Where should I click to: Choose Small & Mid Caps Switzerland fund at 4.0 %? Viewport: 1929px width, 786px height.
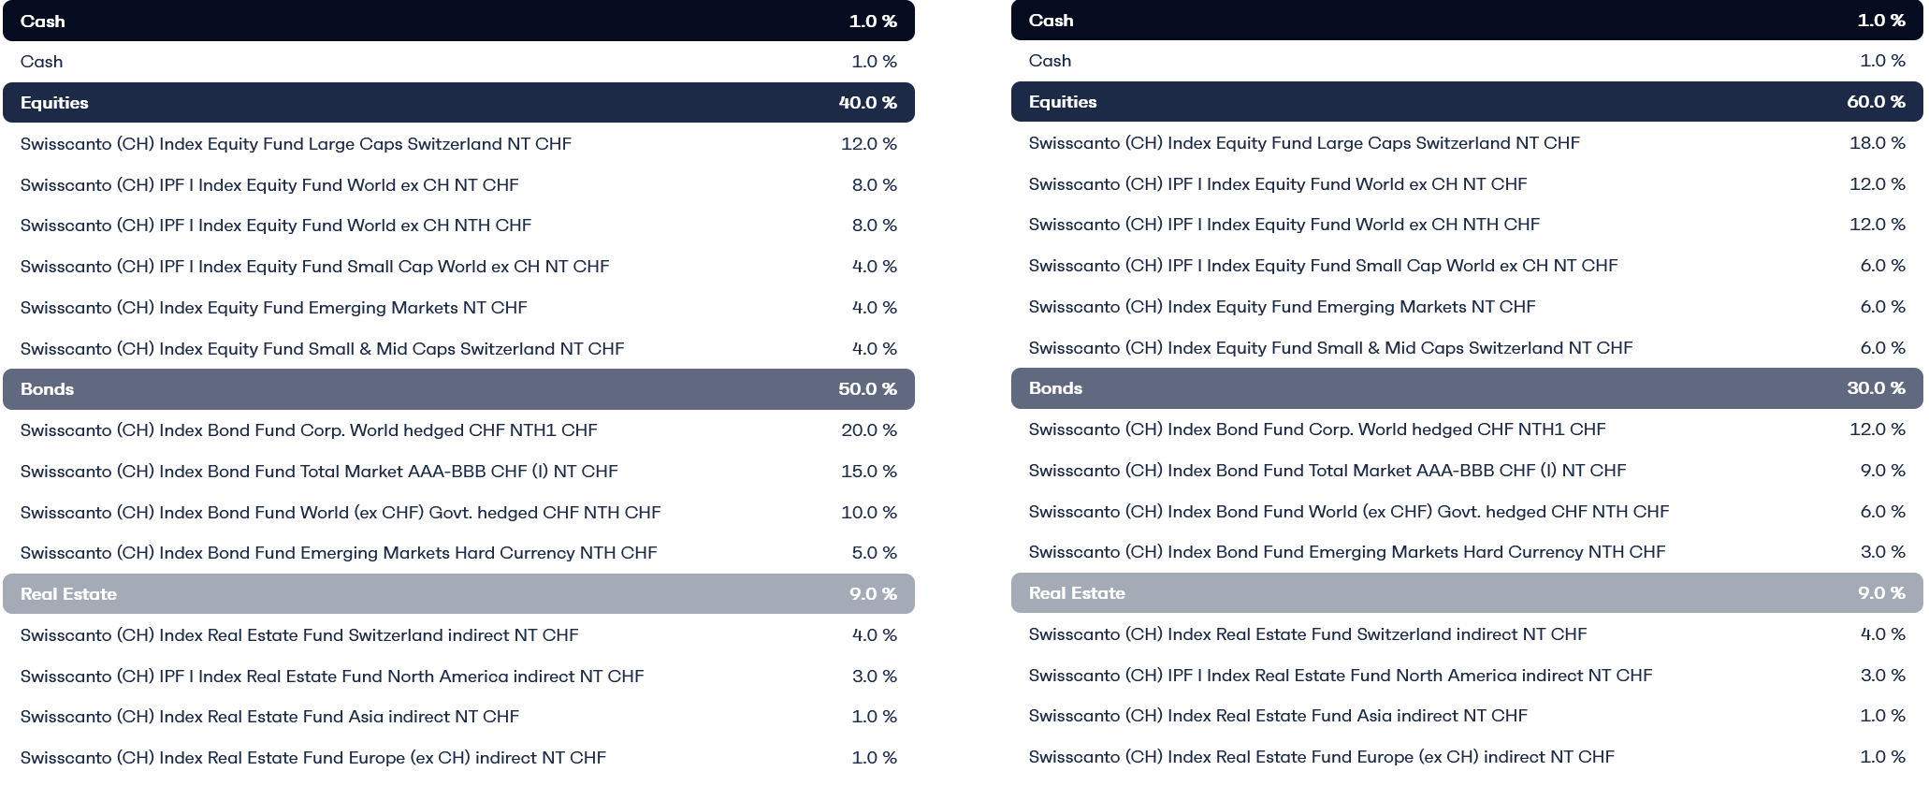tap(322, 349)
